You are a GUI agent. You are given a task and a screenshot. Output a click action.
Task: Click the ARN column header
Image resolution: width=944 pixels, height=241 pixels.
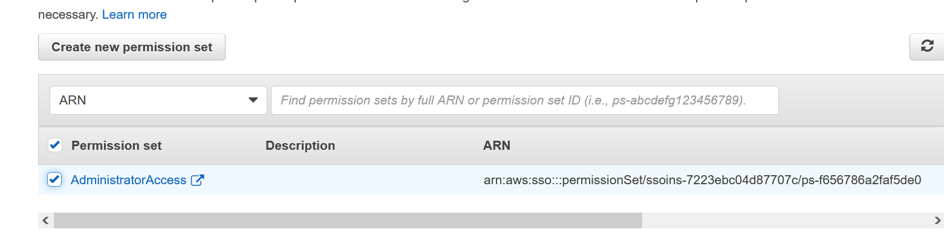pyautogui.click(x=497, y=146)
